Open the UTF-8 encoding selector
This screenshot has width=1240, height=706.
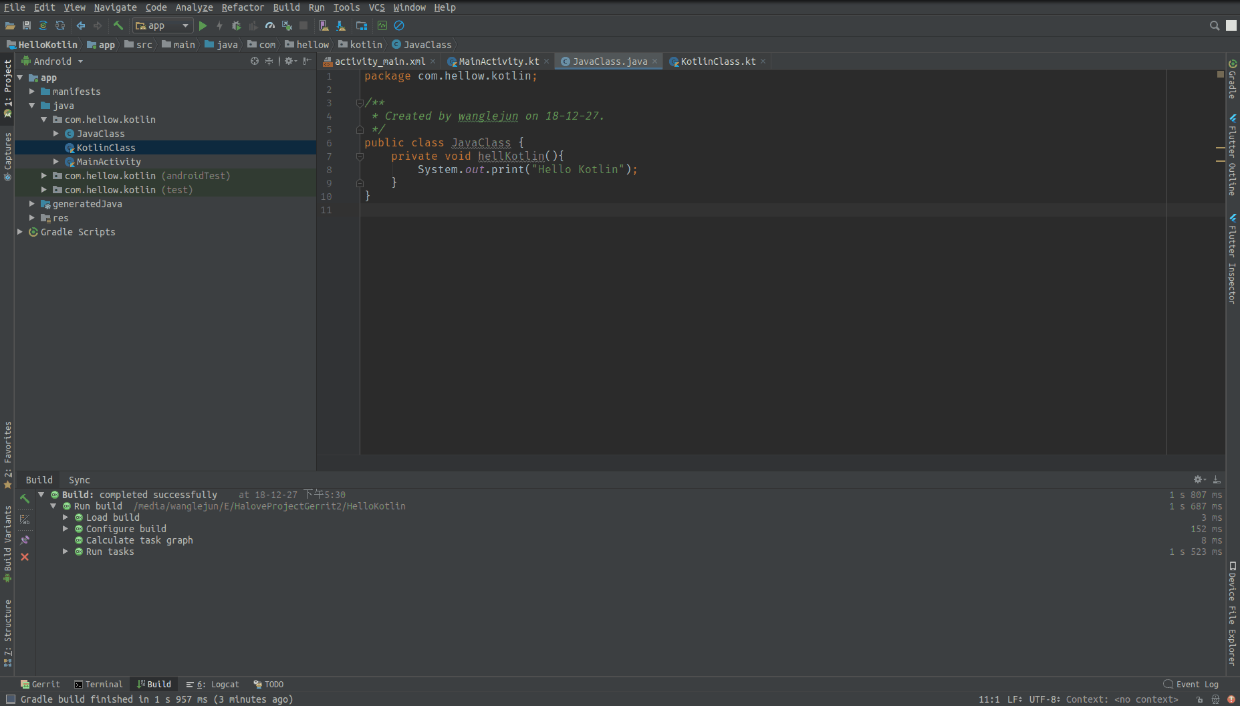coord(1045,699)
